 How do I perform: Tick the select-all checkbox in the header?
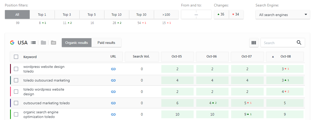point(16,57)
